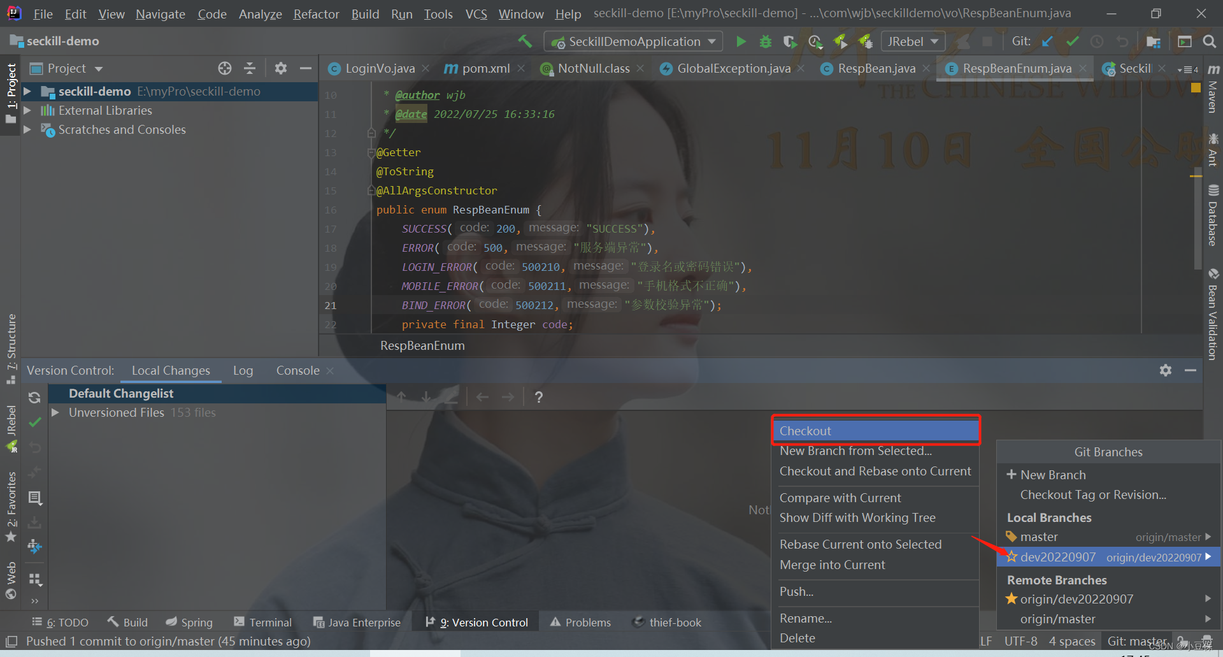
Task: Click Git: master branch widget in status bar
Action: click(1137, 641)
